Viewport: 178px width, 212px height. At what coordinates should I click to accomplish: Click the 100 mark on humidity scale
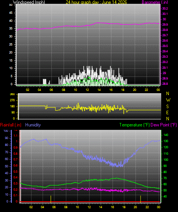click(6, 131)
